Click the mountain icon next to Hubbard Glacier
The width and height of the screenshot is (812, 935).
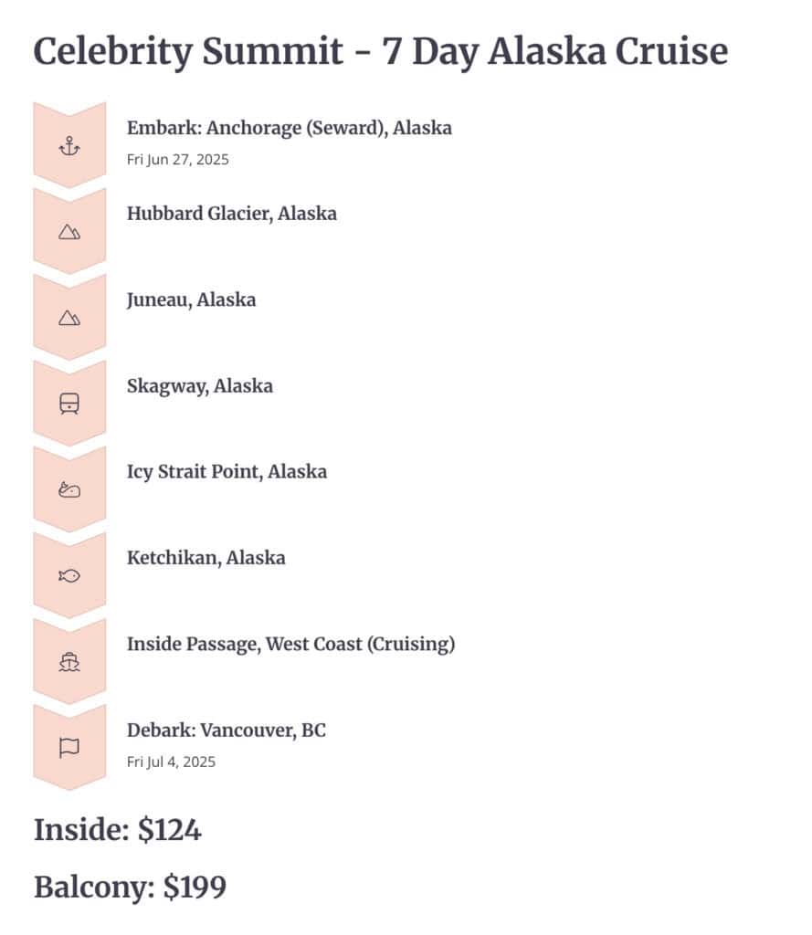coord(69,232)
